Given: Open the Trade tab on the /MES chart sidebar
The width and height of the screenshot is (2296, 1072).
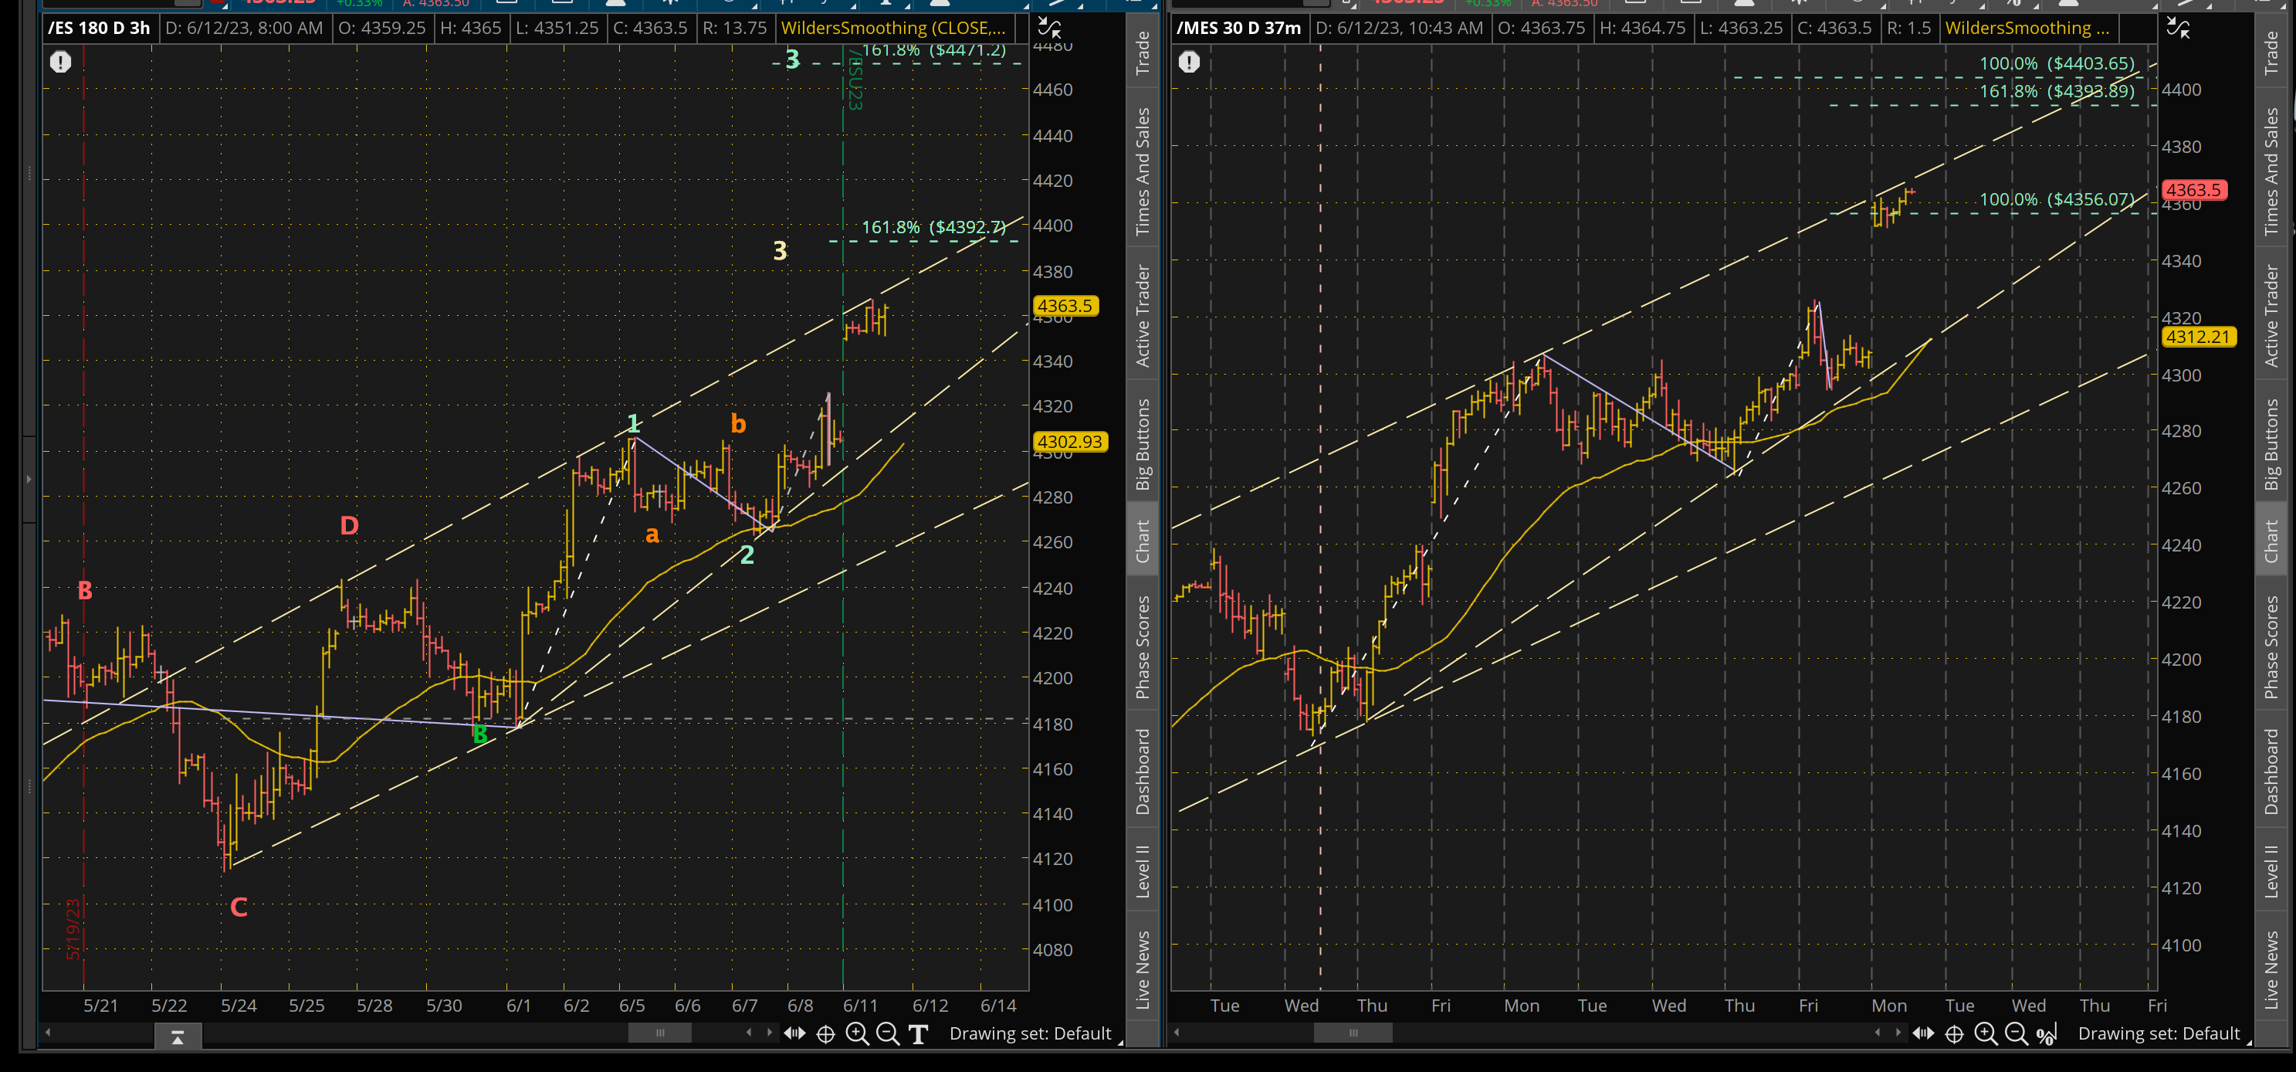Looking at the screenshot, I should [2271, 52].
